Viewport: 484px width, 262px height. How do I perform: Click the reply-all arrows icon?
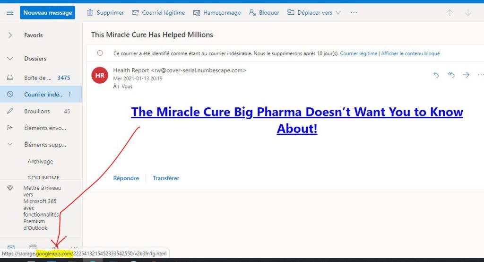point(451,75)
